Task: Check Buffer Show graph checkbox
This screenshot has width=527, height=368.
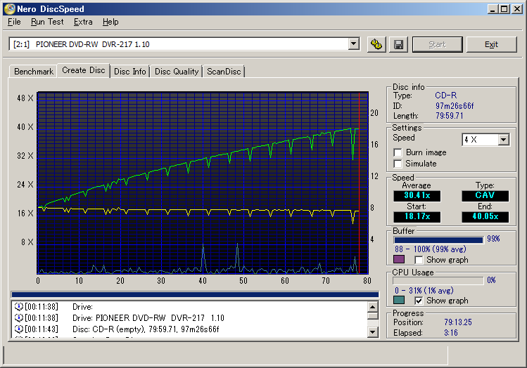Action: click(x=419, y=260)
